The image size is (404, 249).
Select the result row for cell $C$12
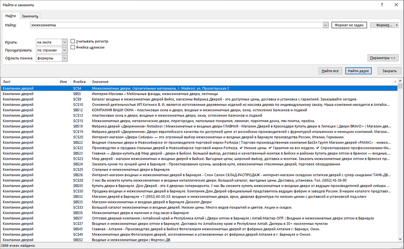[x=199, y=115]
